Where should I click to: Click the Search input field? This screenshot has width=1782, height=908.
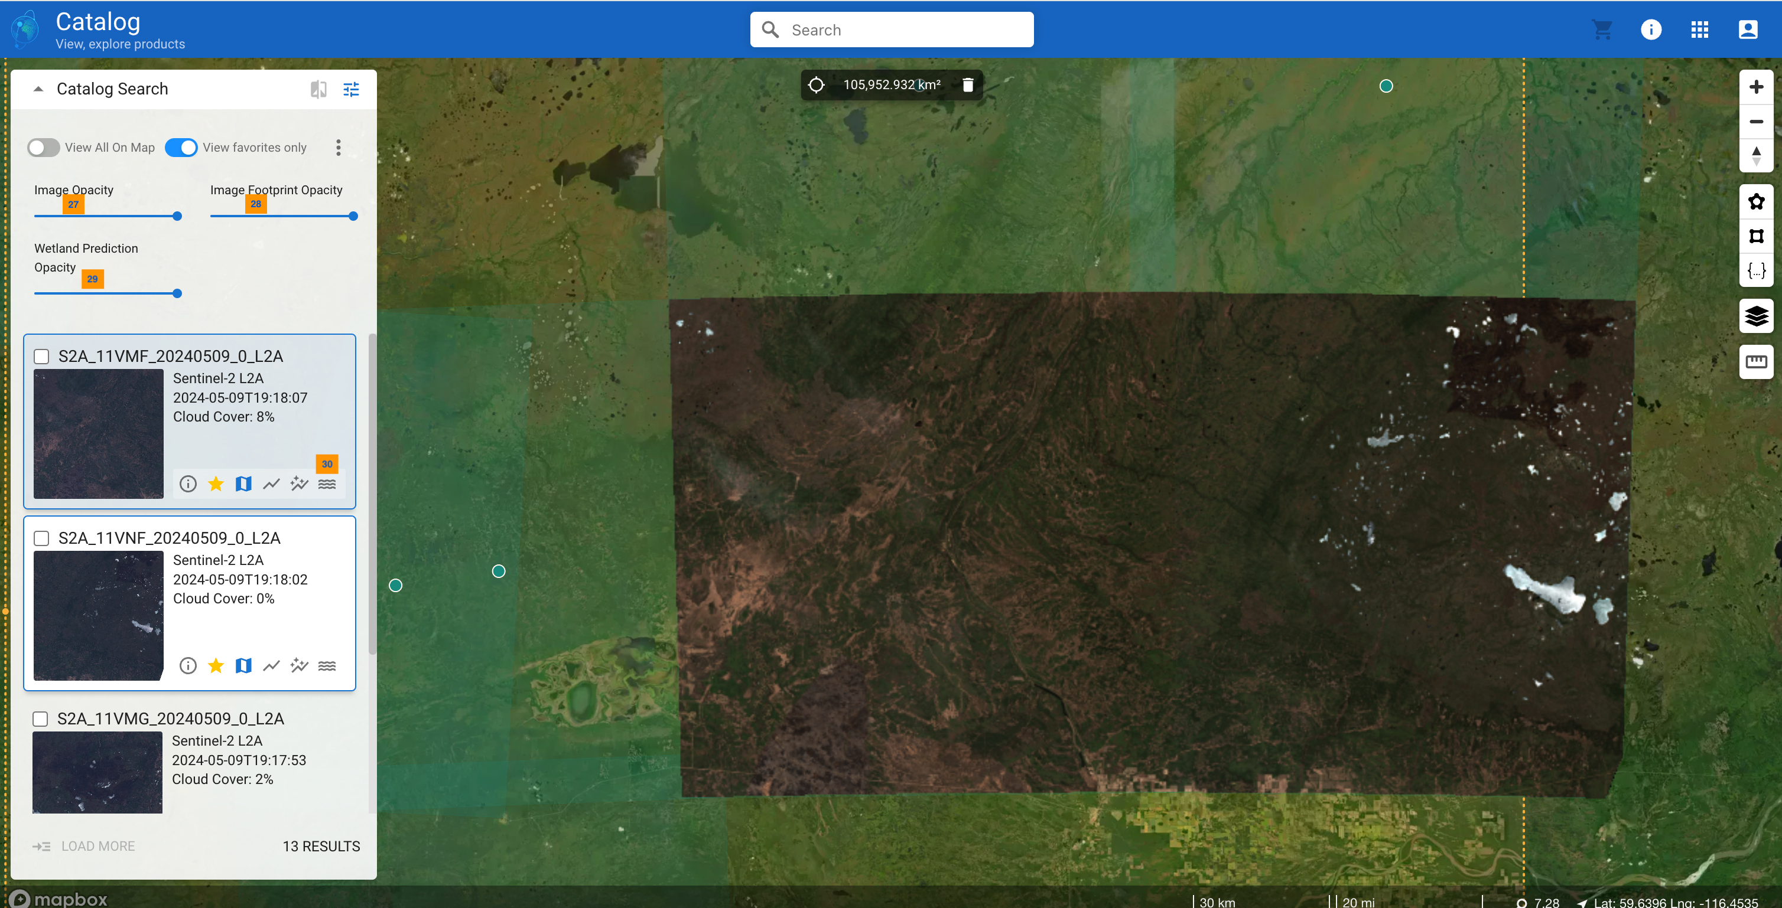pyautogui.click(x=890, y=29)
